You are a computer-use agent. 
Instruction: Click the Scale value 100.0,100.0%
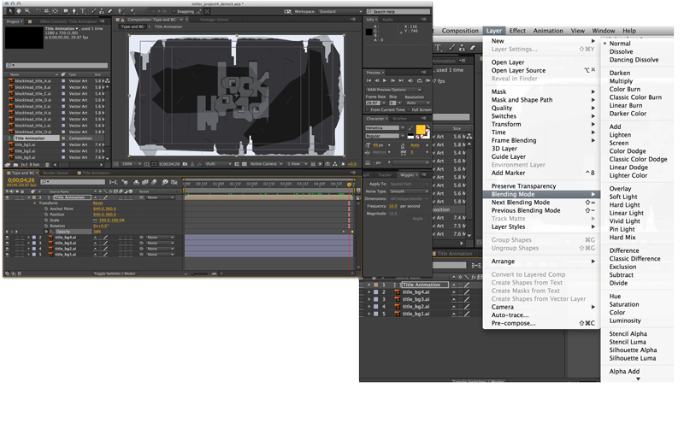(112, 220)
